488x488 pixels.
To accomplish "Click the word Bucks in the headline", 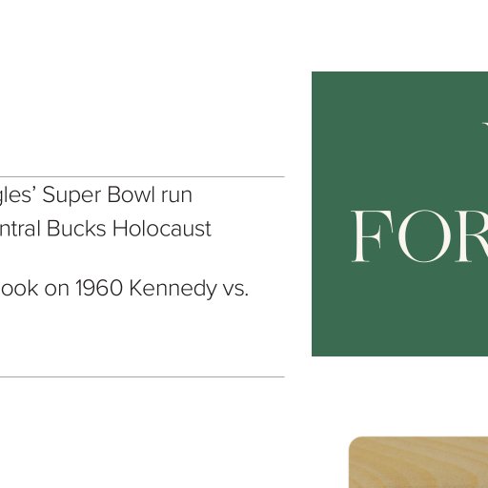I will 76,229.
